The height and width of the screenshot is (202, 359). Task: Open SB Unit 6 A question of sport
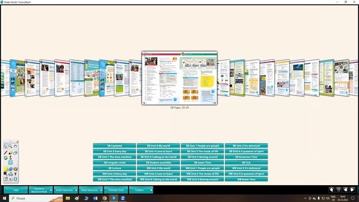click(x=246, y=151)
